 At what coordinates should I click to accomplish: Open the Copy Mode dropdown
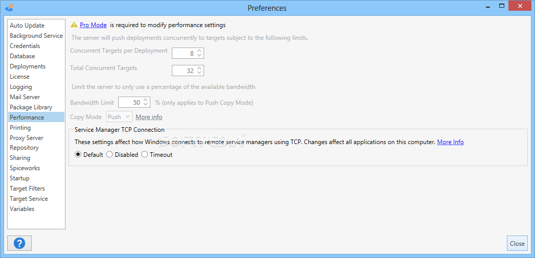coord(119,117)
